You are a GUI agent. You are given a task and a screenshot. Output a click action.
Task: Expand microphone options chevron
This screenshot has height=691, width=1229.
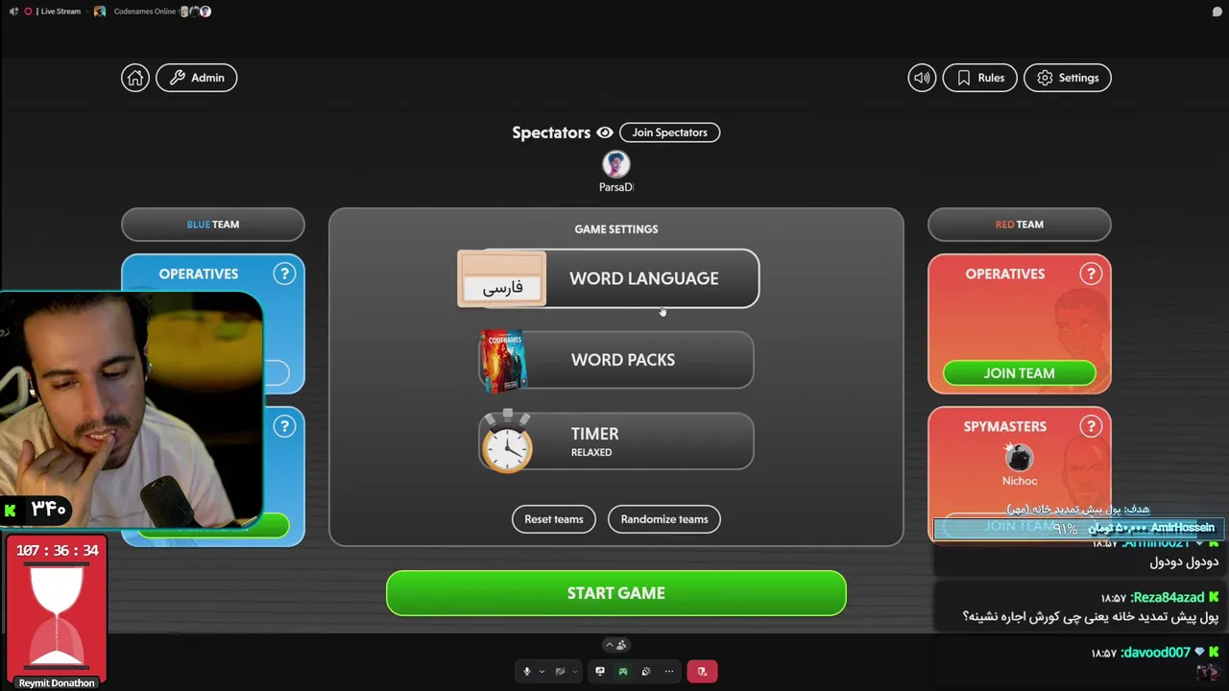542,672
